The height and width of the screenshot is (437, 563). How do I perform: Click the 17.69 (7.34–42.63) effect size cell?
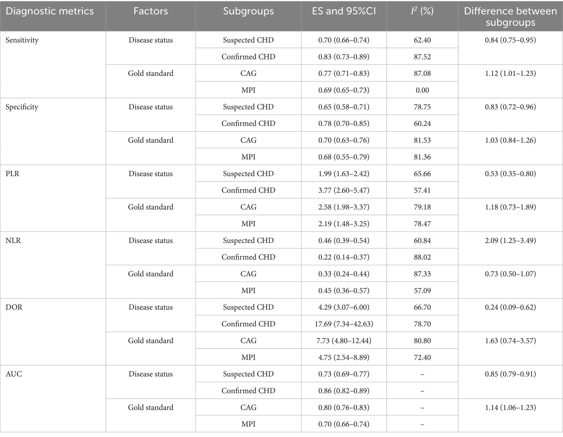(x=344, y=324)
